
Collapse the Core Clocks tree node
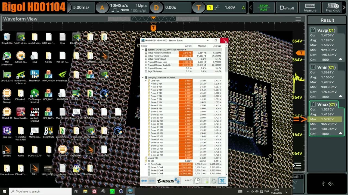tap(146, 164)
